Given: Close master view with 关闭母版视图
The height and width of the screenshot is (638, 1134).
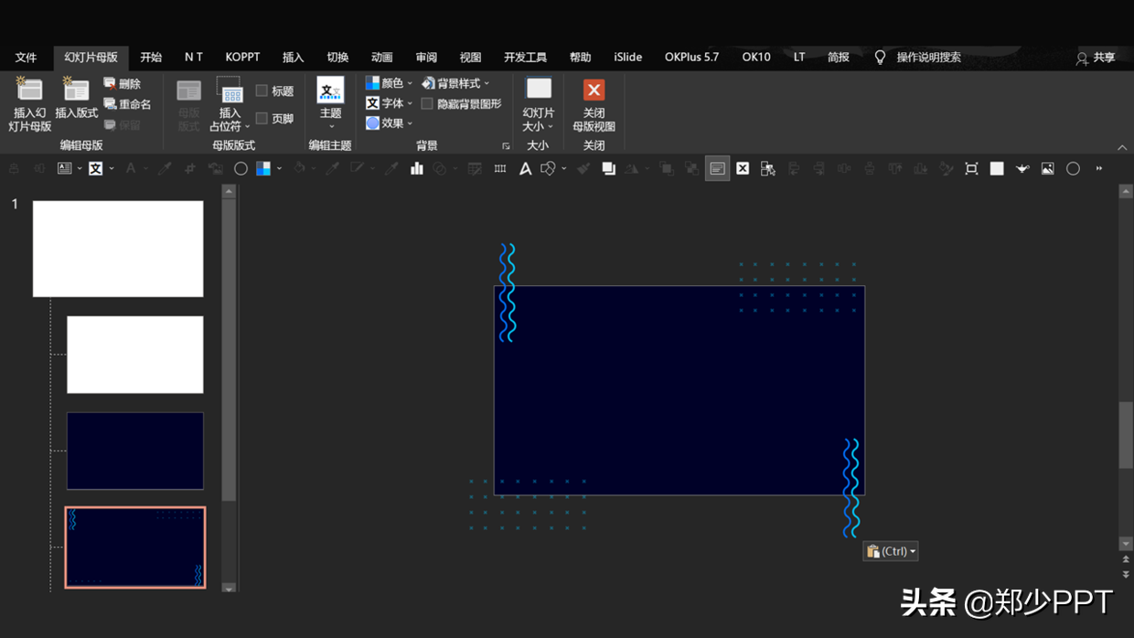Looking at the screenshot, I should click(x=594, y=105).
